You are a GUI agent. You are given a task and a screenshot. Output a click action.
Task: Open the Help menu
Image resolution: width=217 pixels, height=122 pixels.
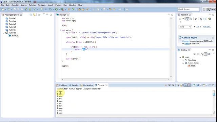(80, 5)
